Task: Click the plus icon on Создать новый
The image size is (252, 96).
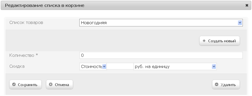Action: click(x=204, y=41)
